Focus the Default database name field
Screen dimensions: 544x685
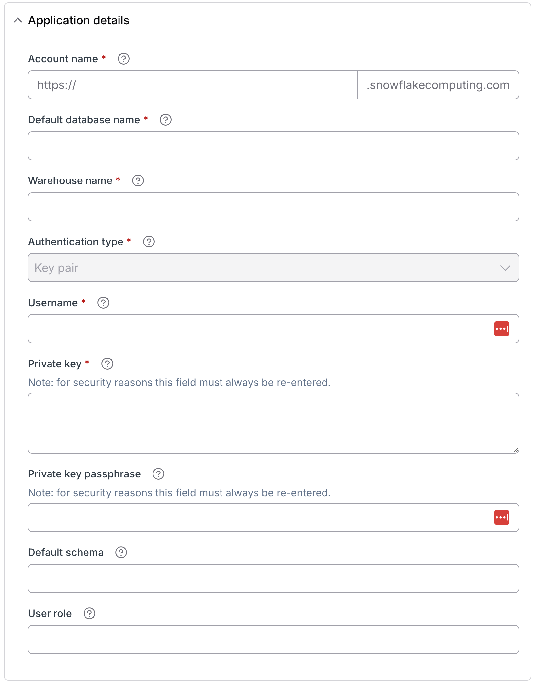(273, 146)
